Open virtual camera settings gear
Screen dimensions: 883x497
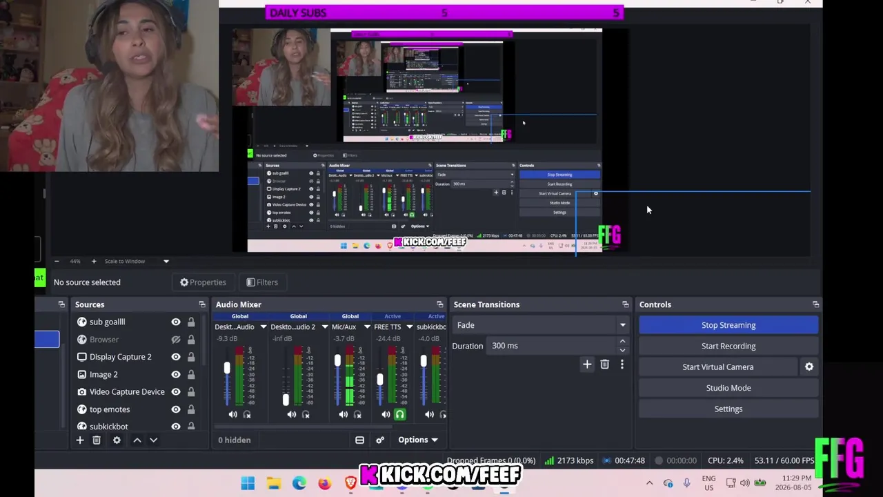(809, 367)
